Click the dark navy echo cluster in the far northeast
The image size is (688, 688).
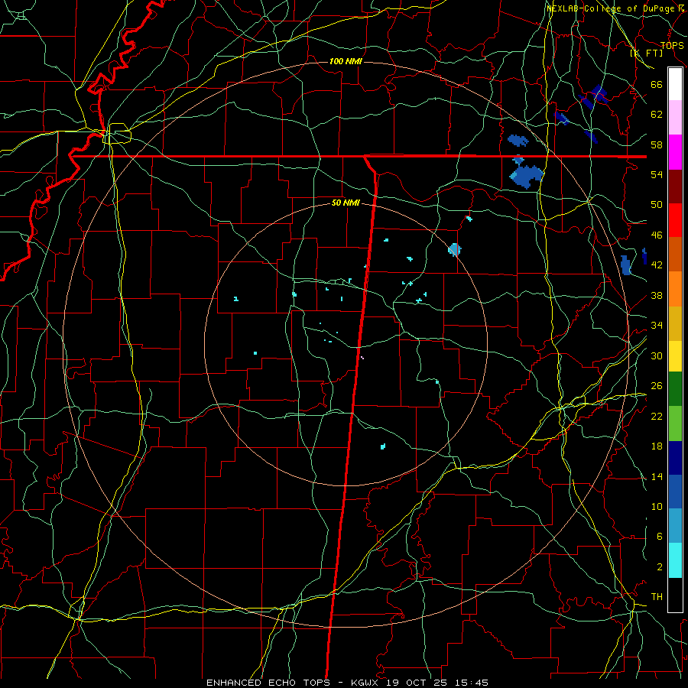(594, 97)
